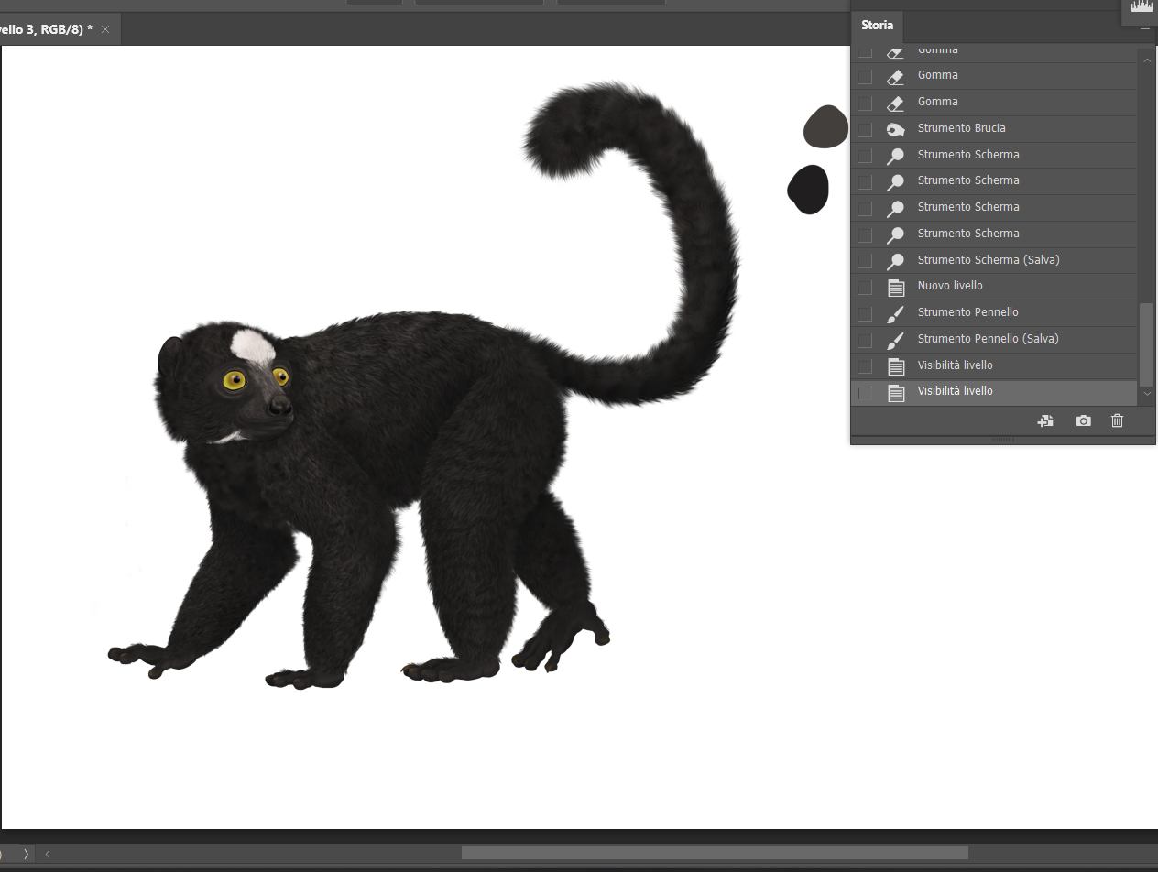1158x872 pixels.
Task: Set history brush source for Strumento Brucia
Action: pyautogui.click(x=865, y=129)
